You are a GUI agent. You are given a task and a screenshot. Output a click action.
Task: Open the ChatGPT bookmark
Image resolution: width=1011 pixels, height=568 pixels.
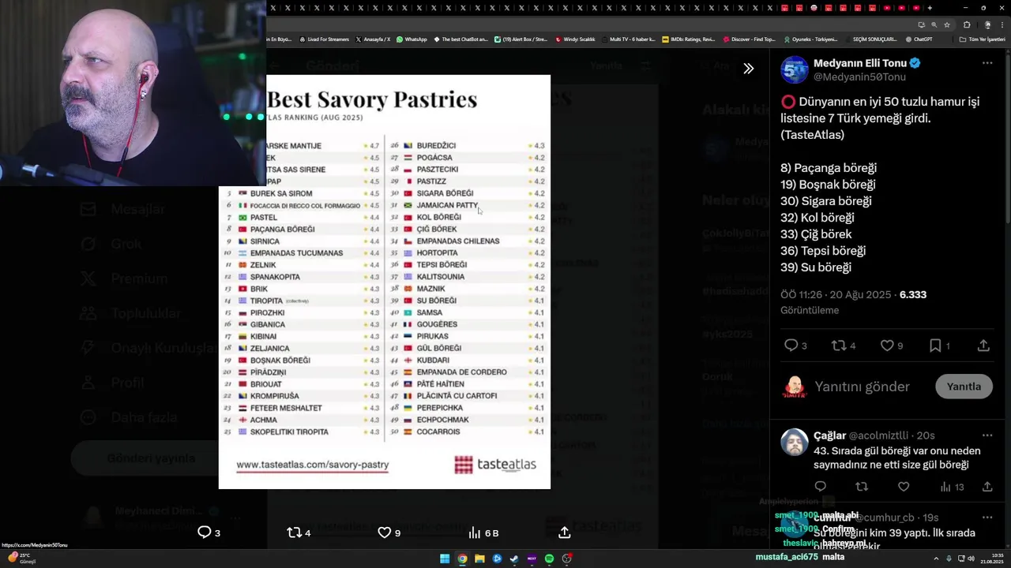click(x=919, y=39)
